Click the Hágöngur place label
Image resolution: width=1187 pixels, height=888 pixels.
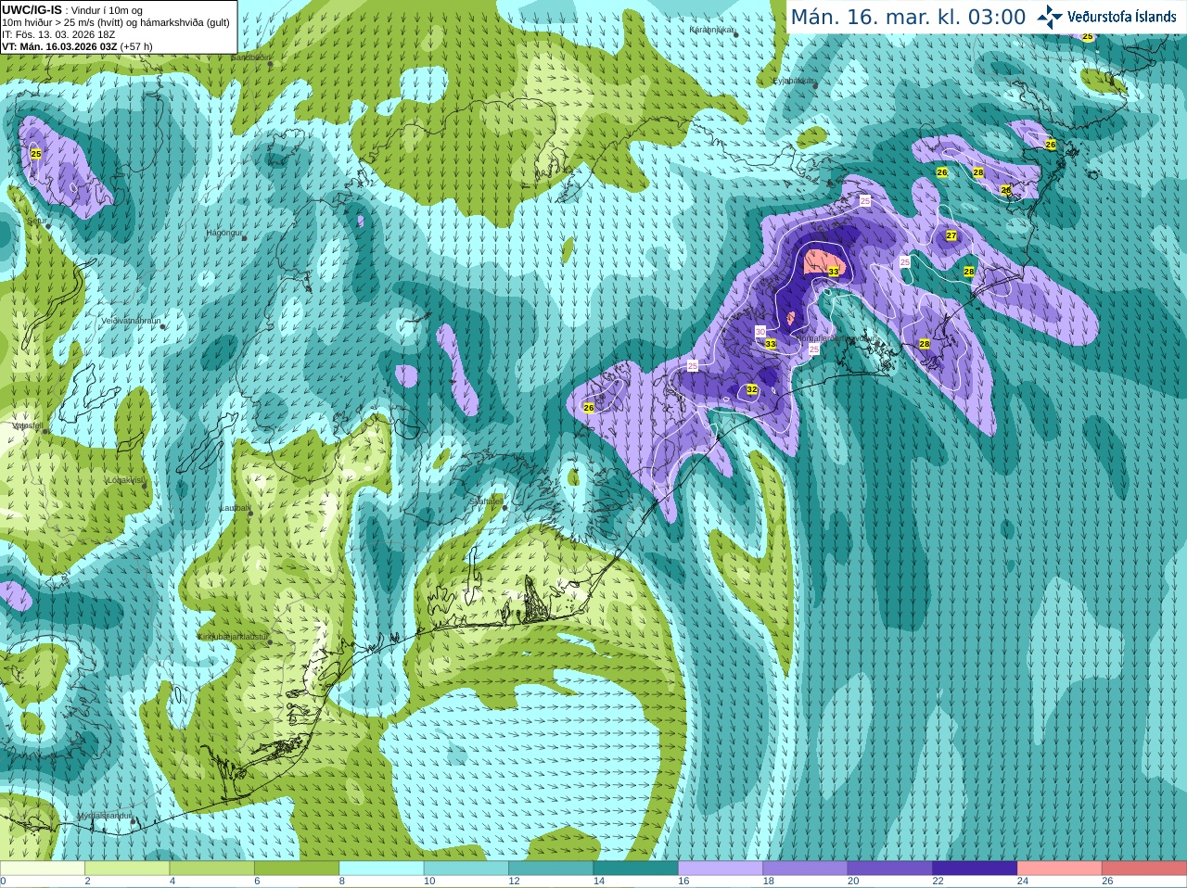[x=223, y=233]
